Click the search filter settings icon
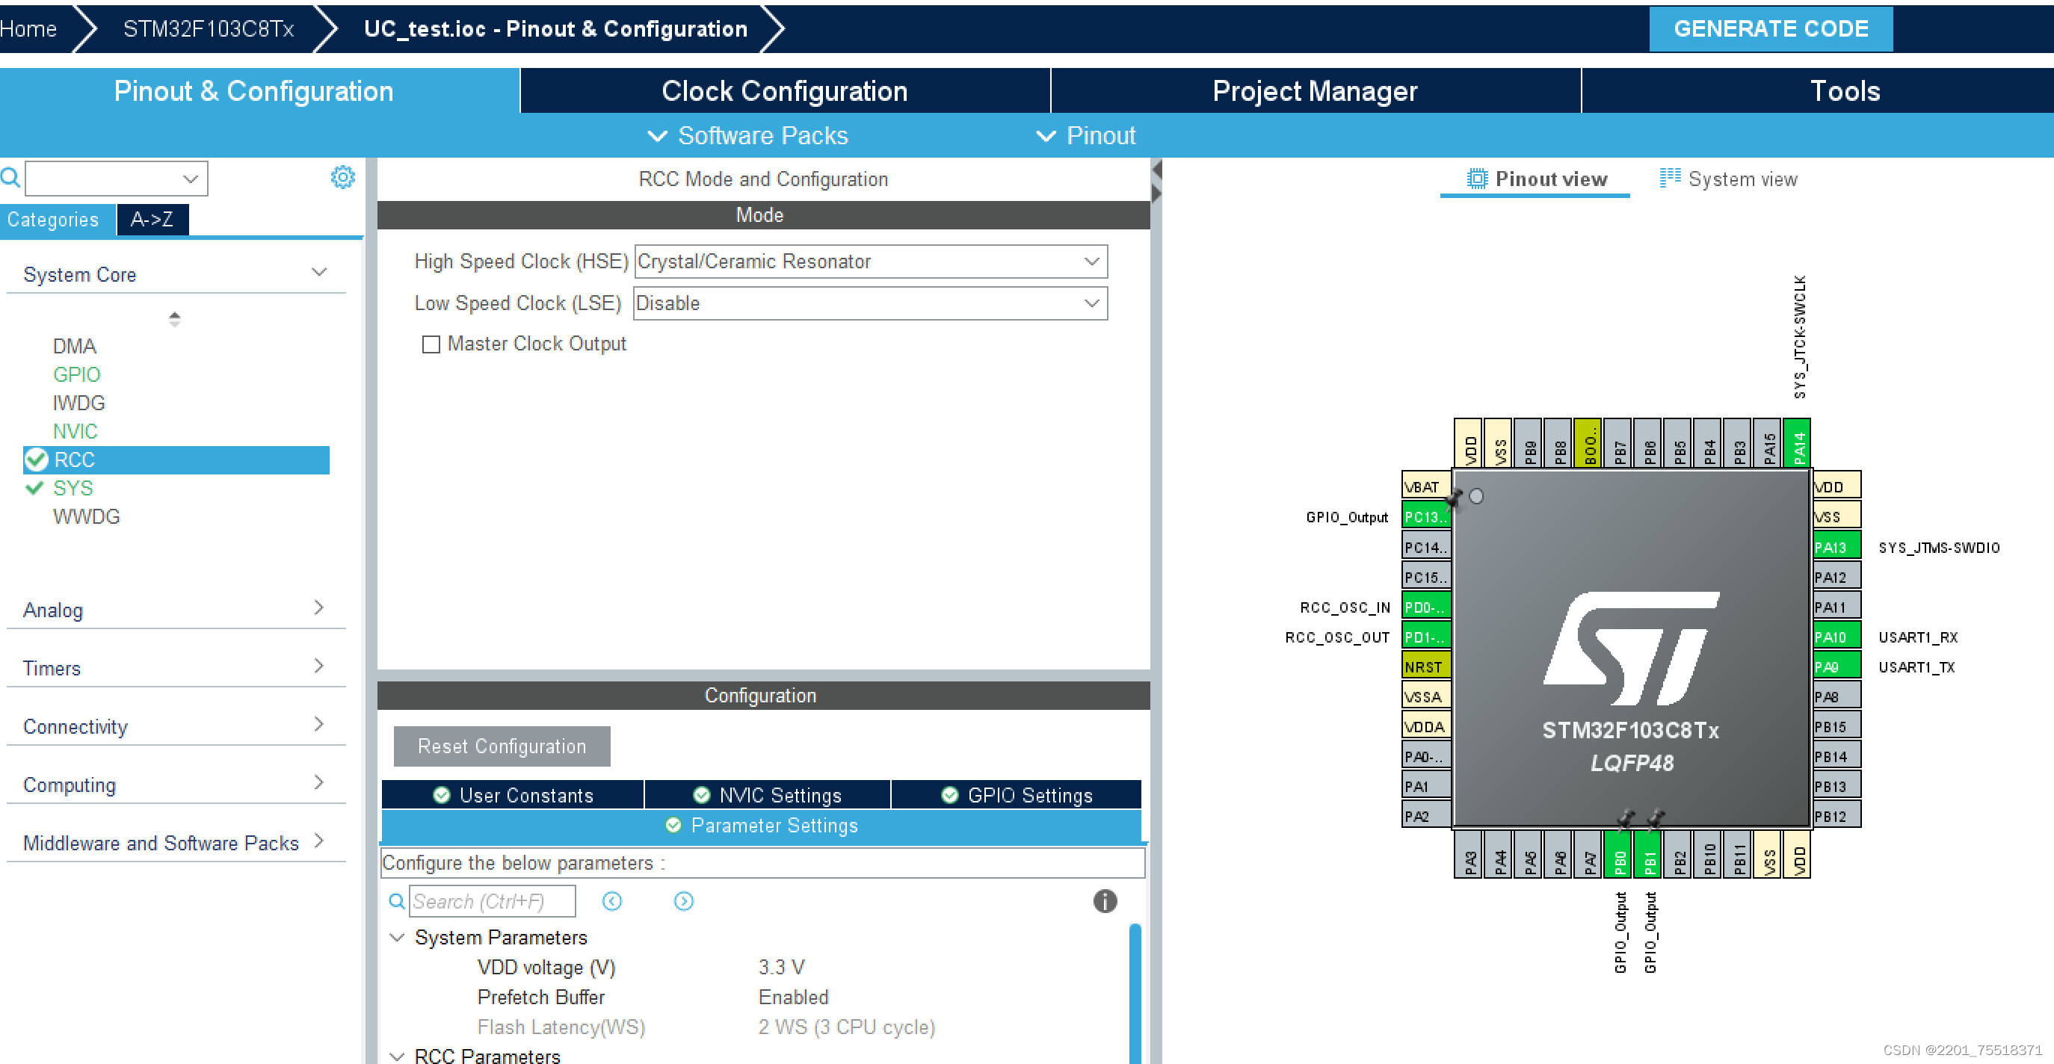The image size is (2054, 1064). pos(342,178)
